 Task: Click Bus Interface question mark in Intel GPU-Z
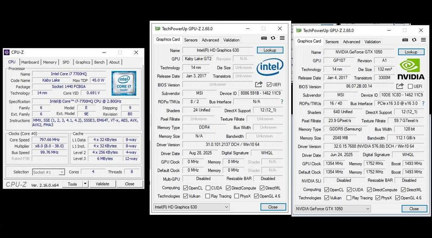(x=282, y=102)
